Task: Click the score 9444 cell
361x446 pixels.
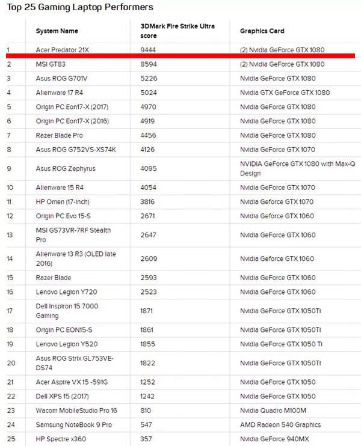Action: pyautogui.click(x=148, y=49)
